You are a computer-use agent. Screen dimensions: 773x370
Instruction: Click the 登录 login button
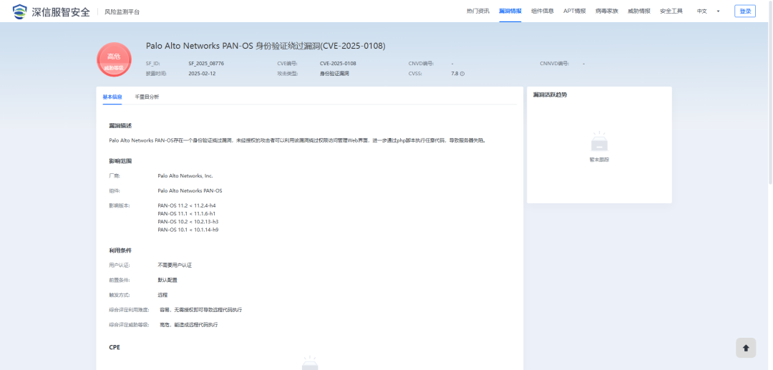point(745,11)
